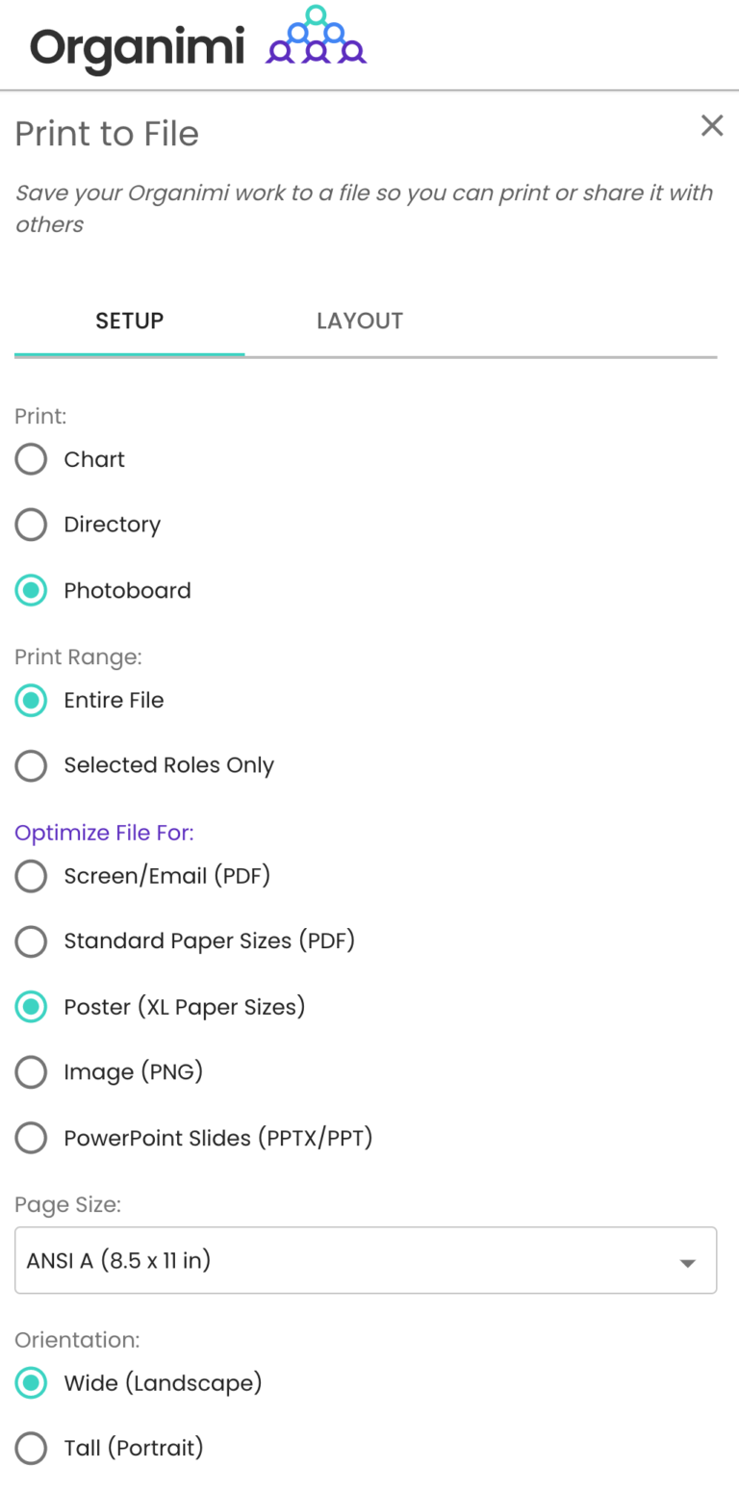Pick PowerPoint Slides (PPTX/PPT) format
Image resolution: width=739 pixels, height=1493 pixels.
(x=31, y=1138)
